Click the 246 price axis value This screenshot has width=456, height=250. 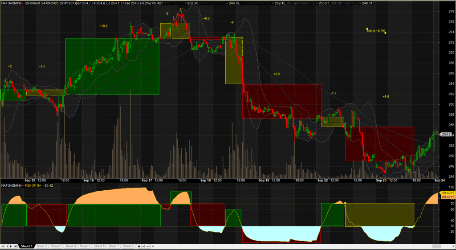pos(451,176)
